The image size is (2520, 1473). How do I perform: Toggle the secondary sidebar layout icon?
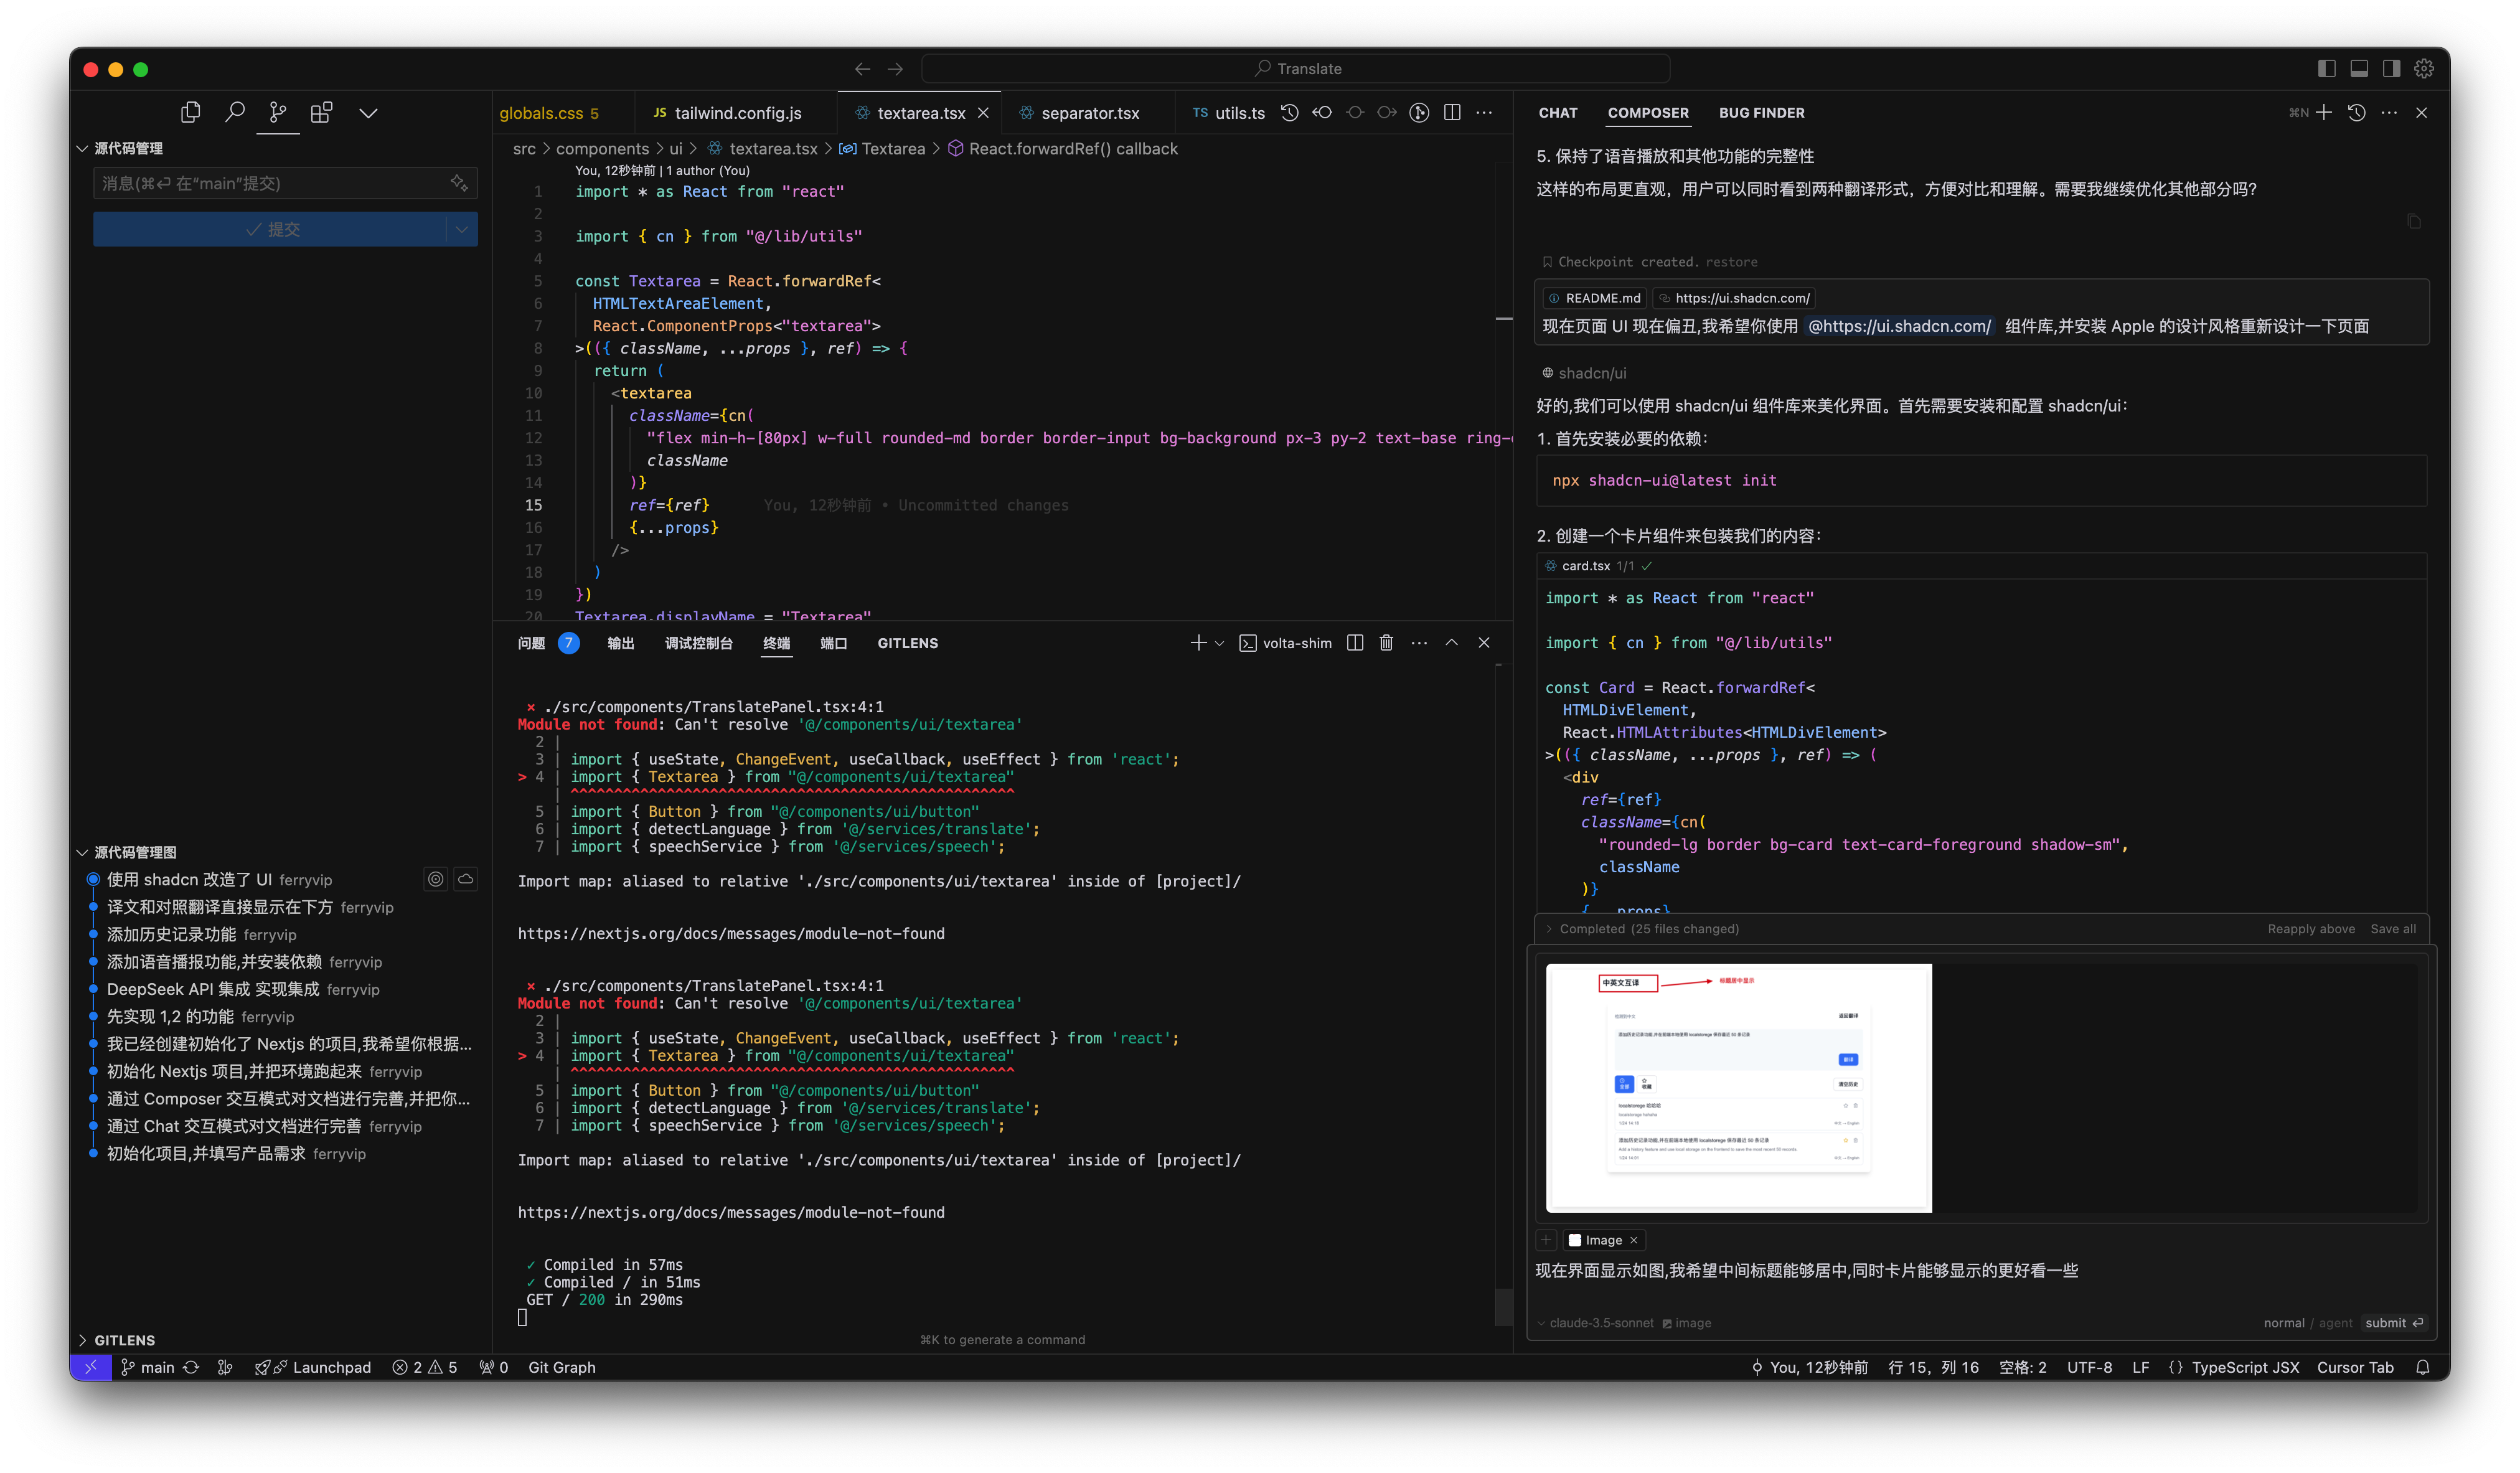coord(2391,68)
